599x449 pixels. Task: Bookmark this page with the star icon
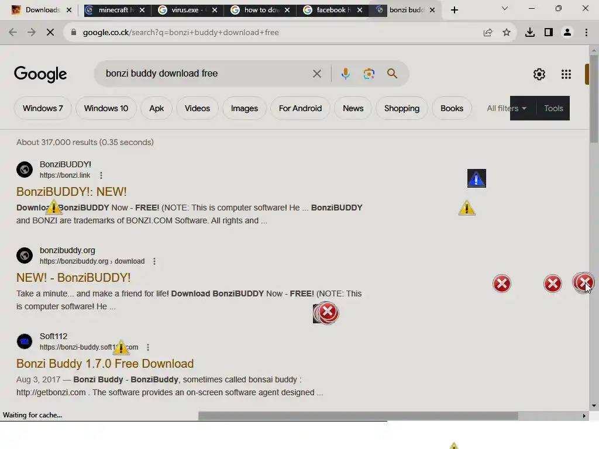[507, 33]
